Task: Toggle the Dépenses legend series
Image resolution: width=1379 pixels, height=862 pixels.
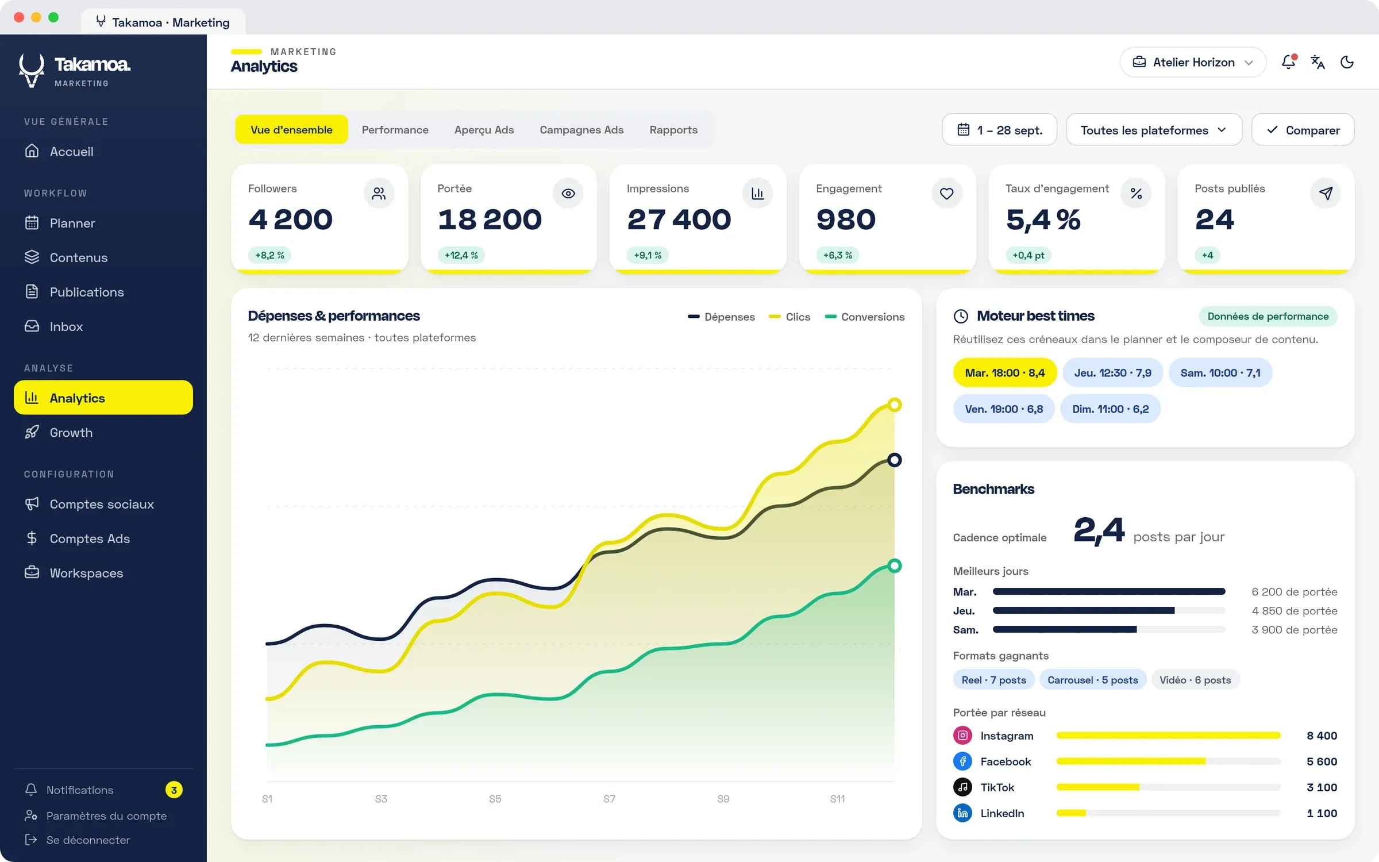Action: (721, 317)
